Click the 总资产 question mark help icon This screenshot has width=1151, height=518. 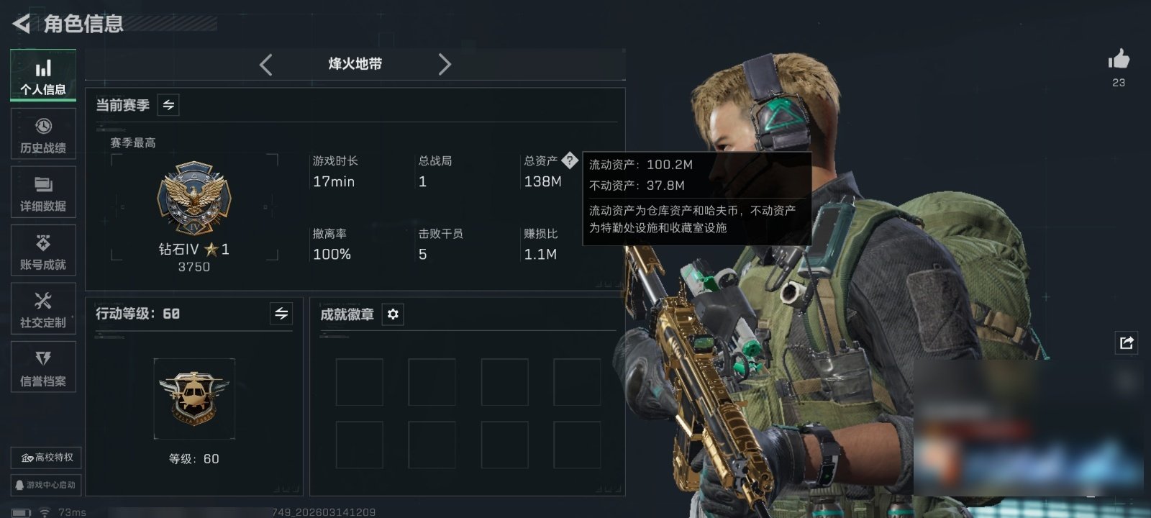[570, 160]
